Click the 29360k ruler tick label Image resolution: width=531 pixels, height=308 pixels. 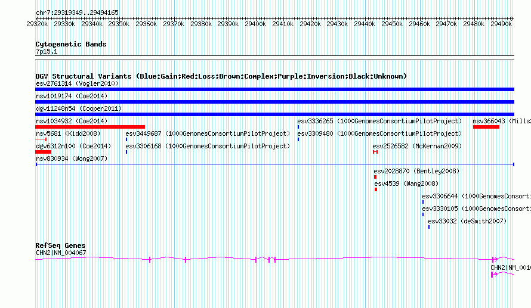click(146, 24)
